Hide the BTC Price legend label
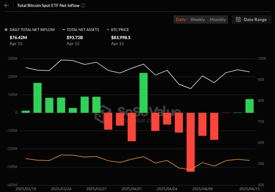The height and width of the screenshot is (192, 275). (x=120, y=30)
